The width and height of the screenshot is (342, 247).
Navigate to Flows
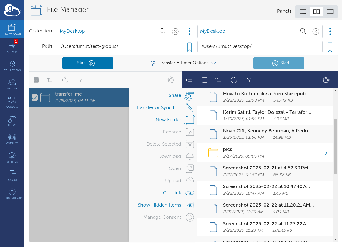coord(12,121)
